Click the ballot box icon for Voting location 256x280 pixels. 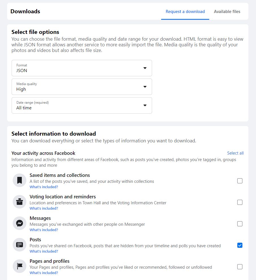click(20, 202)
